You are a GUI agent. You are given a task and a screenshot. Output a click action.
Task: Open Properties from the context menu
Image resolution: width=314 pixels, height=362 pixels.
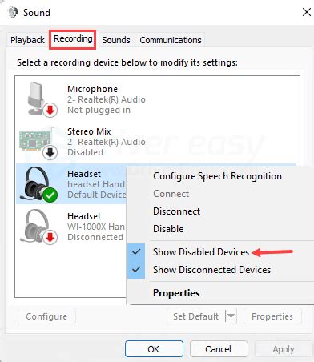(176, 293)
